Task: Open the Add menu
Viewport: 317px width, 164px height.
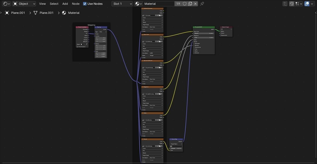Action: click(x=65, y=4)
